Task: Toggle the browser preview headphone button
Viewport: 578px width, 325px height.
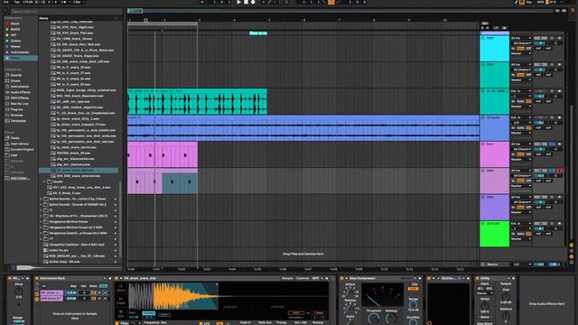Action: click(13, 268)
